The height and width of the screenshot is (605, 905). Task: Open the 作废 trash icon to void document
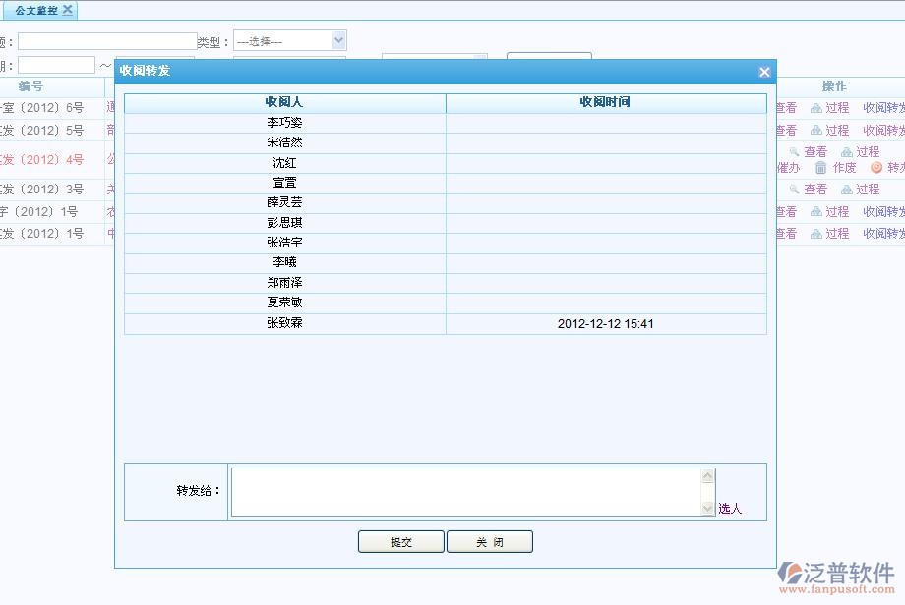[x=820, y=168]
